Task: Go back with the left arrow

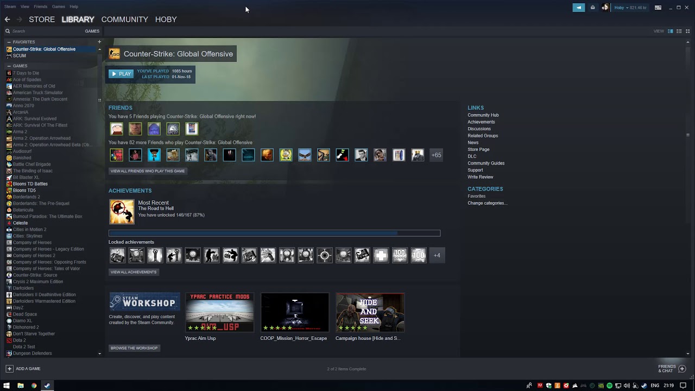Action: tap(8, 20)
